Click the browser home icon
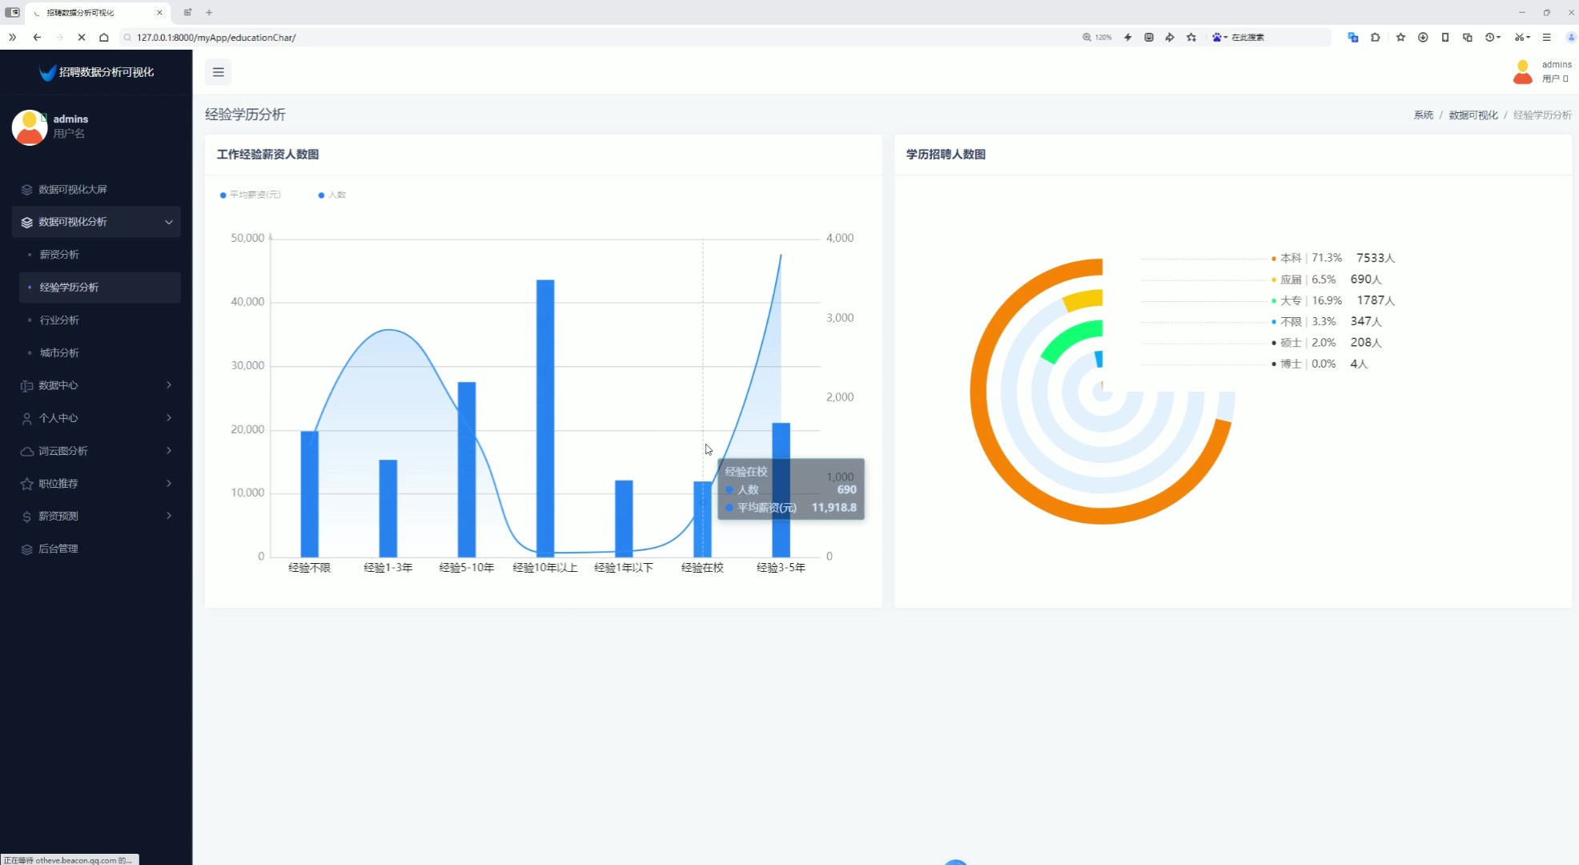 pyautogui.click(x=104, y=37)
